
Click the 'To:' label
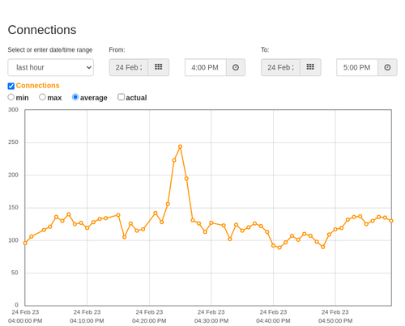point(265,50)
